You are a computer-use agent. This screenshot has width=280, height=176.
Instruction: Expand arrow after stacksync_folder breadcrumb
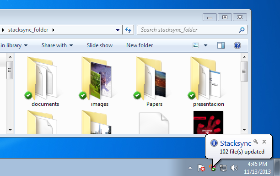point(54,30)
